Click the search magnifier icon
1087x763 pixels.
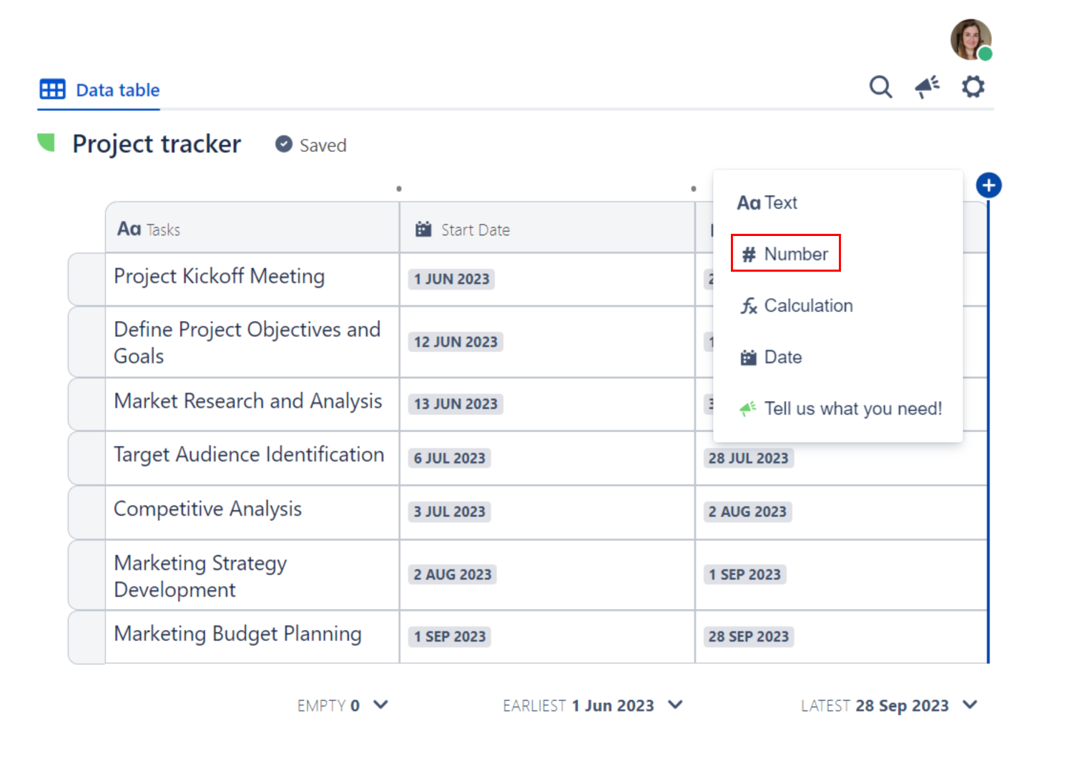pyautogui.click(x=880, y=87)
